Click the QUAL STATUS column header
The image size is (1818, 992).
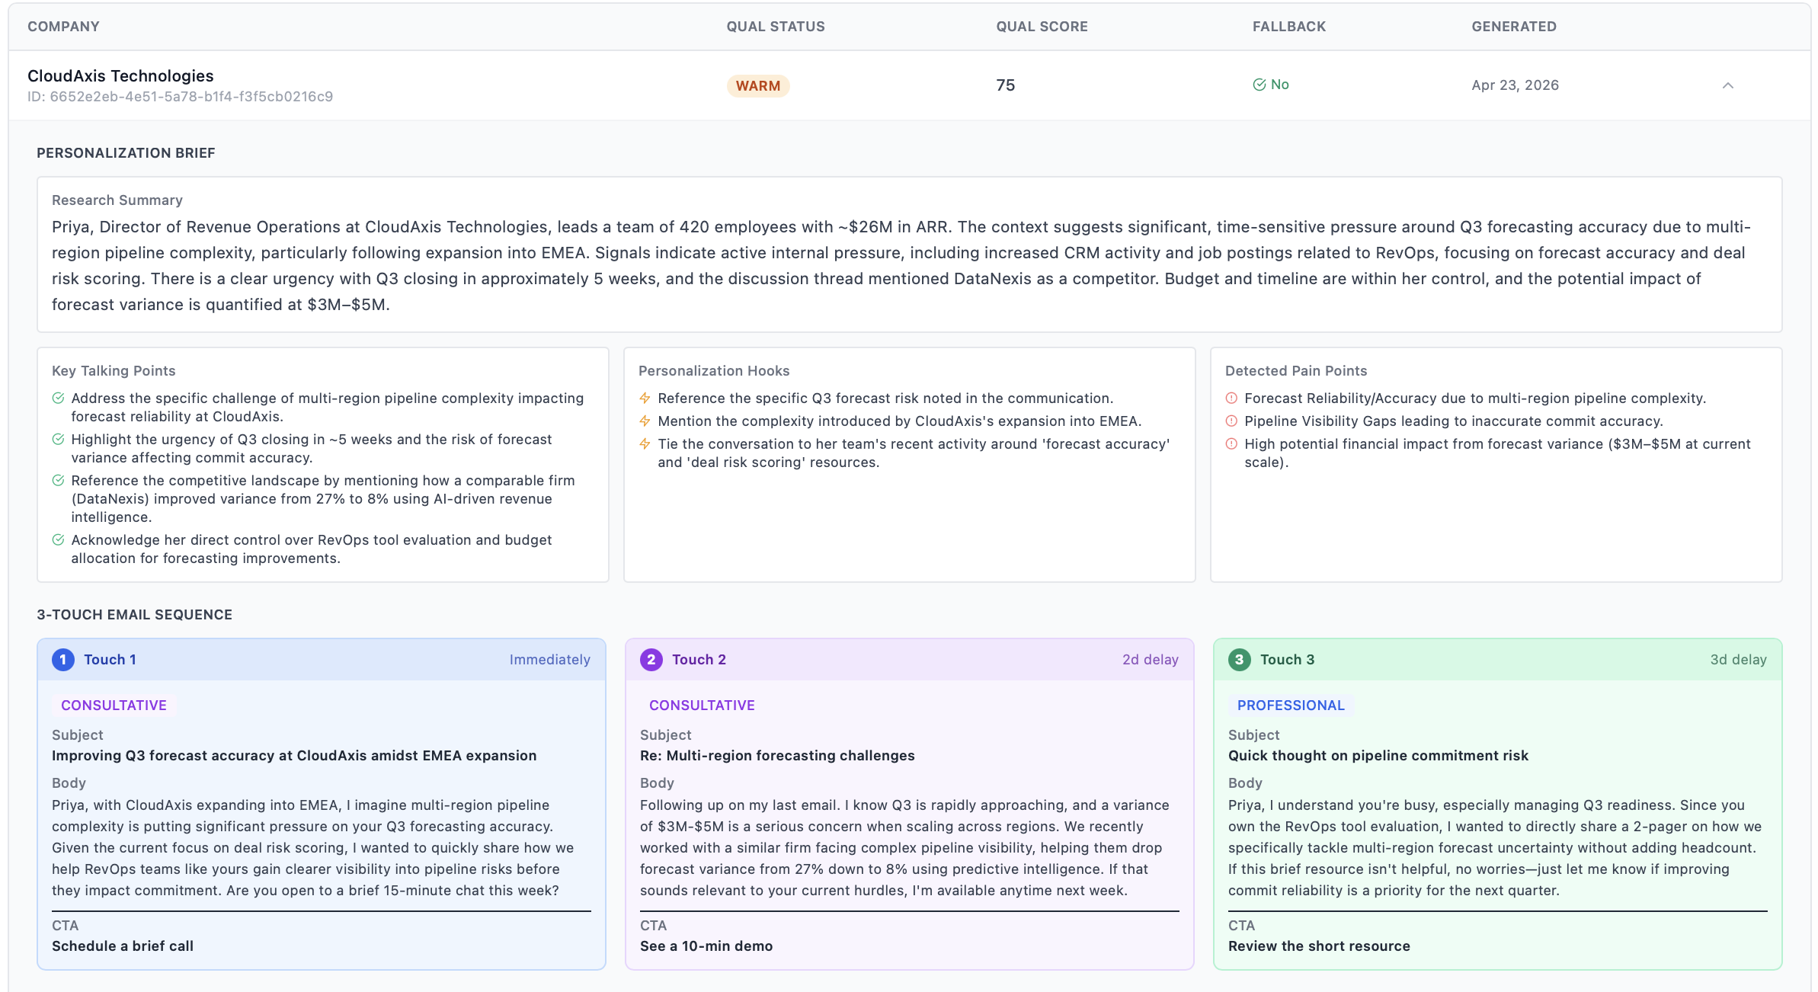click(x=775, y=27)
